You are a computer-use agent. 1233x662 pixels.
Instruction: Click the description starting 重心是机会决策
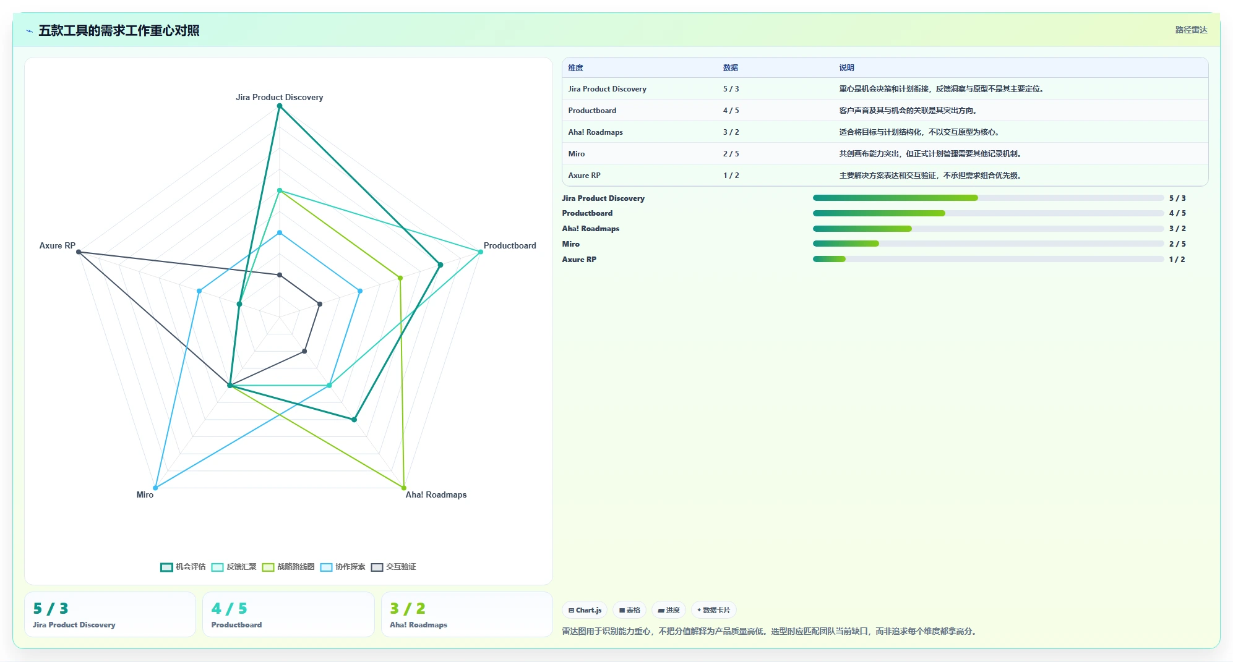[942, 89]
